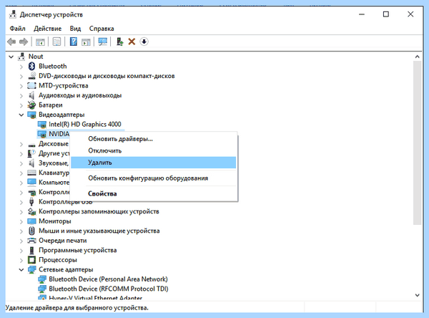Click the DVD drives category icon
The image size is (429, 318).
click(31, 76)
